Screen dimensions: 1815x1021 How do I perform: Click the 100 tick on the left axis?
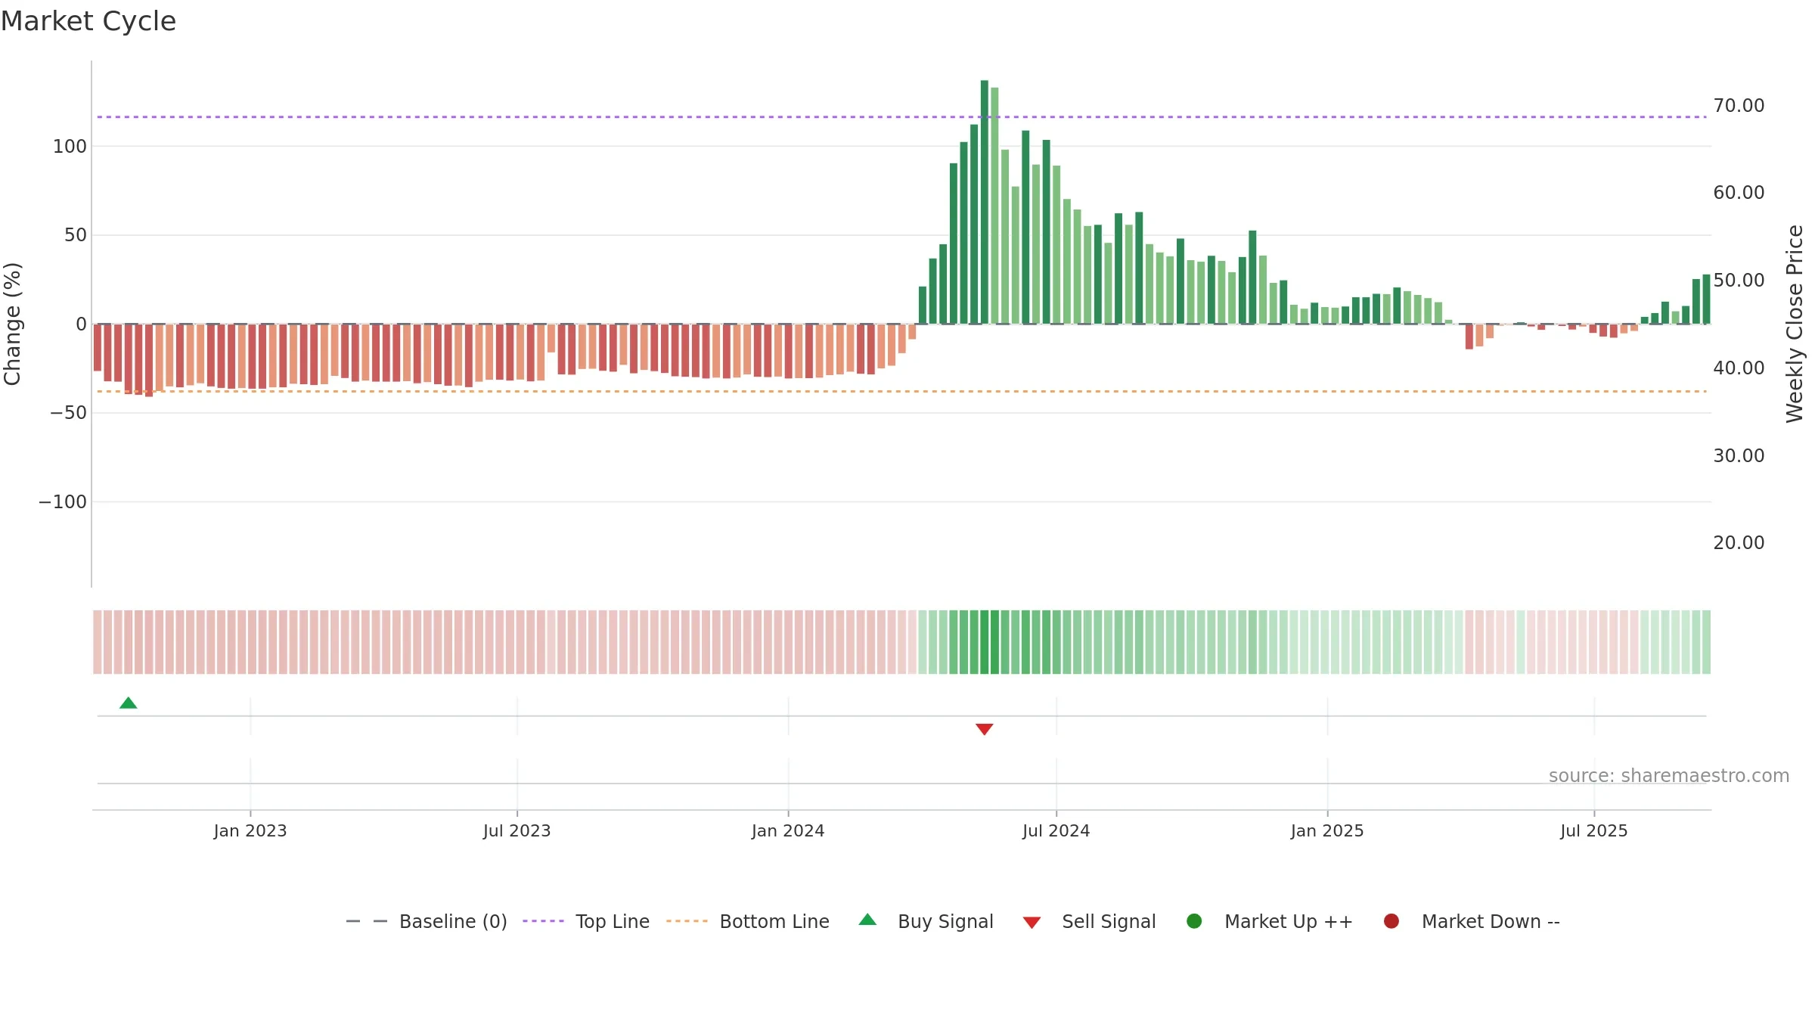coord(70,147)
